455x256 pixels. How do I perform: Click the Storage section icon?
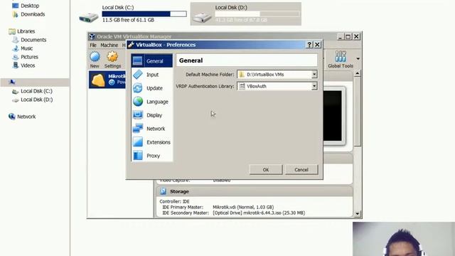click(163, 191)
